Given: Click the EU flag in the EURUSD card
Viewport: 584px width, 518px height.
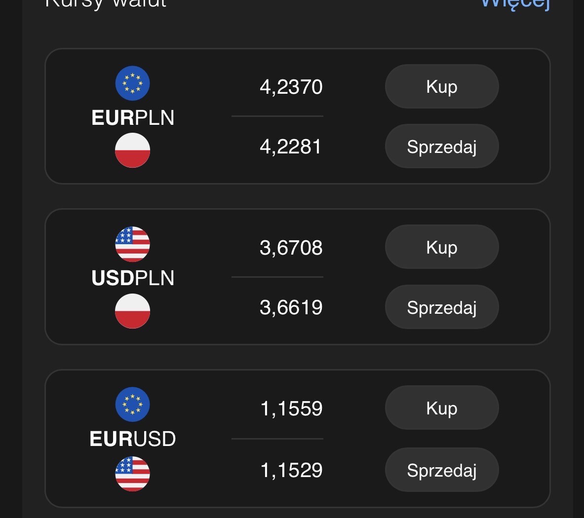Looking at the screenshot, I should [132, 405].
